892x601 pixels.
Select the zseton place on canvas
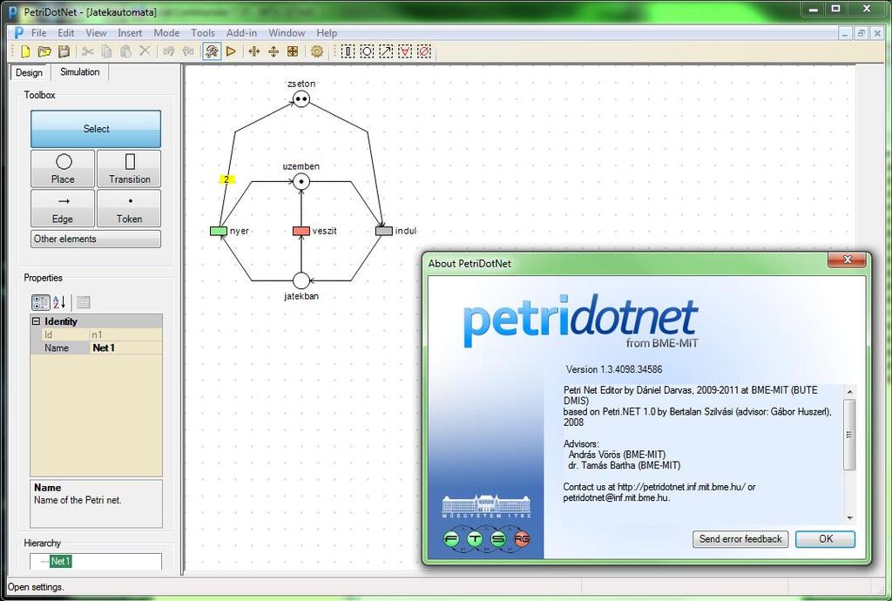tap(301, 99)
